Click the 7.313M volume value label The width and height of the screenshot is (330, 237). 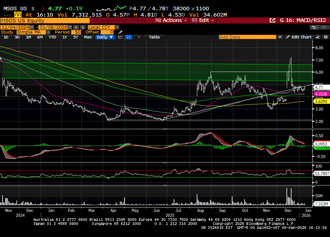321,203
